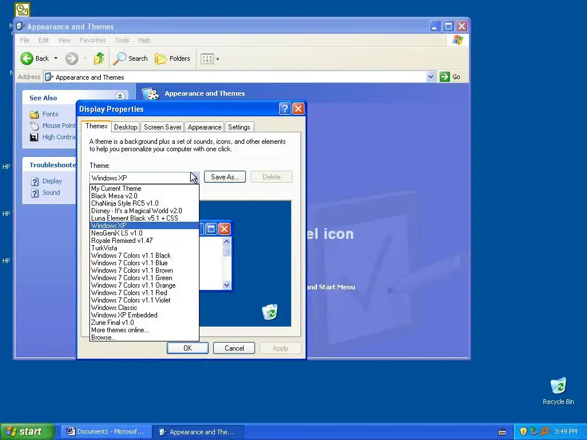Click the Save As... button
The height and width of the screenshot is (440, 587).
click(x=225, y=177)
